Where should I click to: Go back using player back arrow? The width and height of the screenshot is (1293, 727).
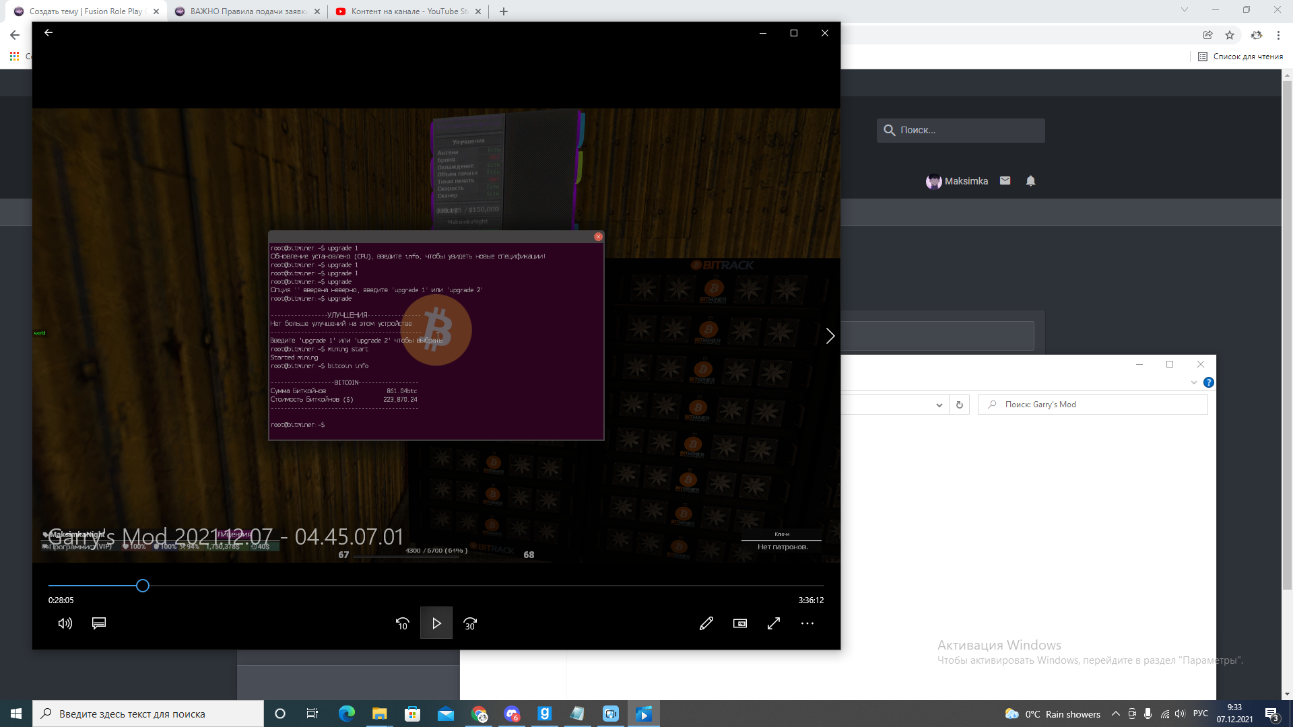[48, 32]
